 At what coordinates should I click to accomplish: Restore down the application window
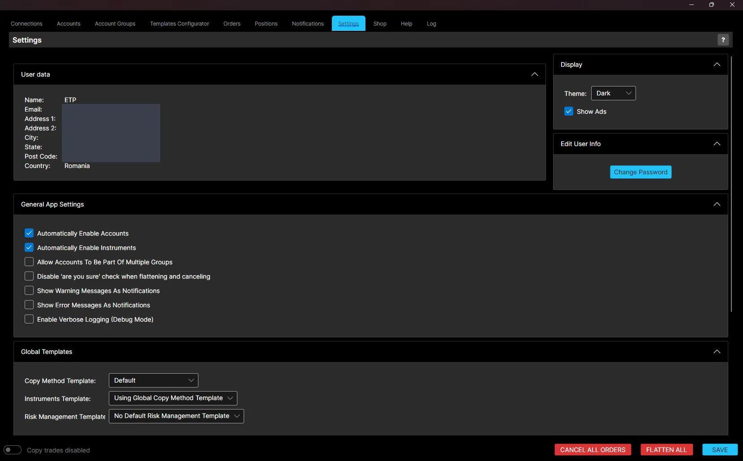[x=712, y=4]
